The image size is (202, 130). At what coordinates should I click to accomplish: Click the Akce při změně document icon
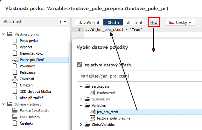click(x=15, y=98)
